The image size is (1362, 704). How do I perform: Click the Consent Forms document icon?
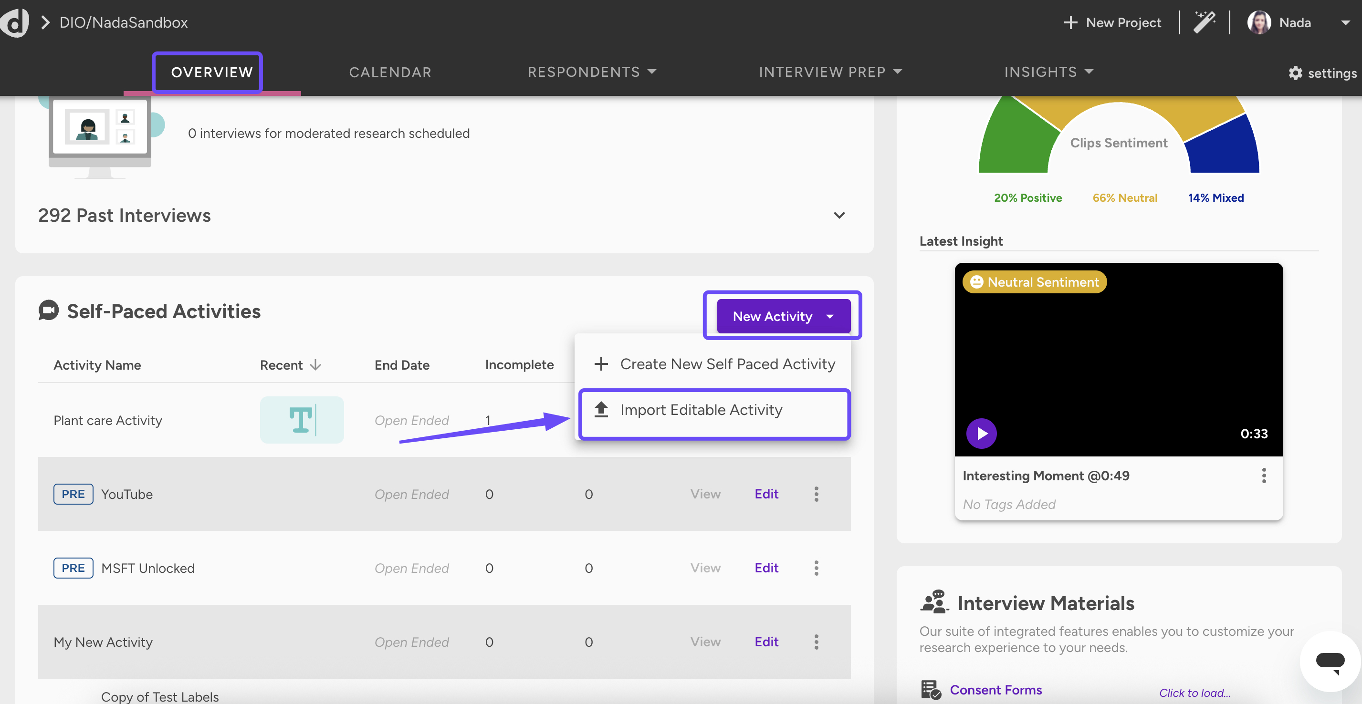931,689
